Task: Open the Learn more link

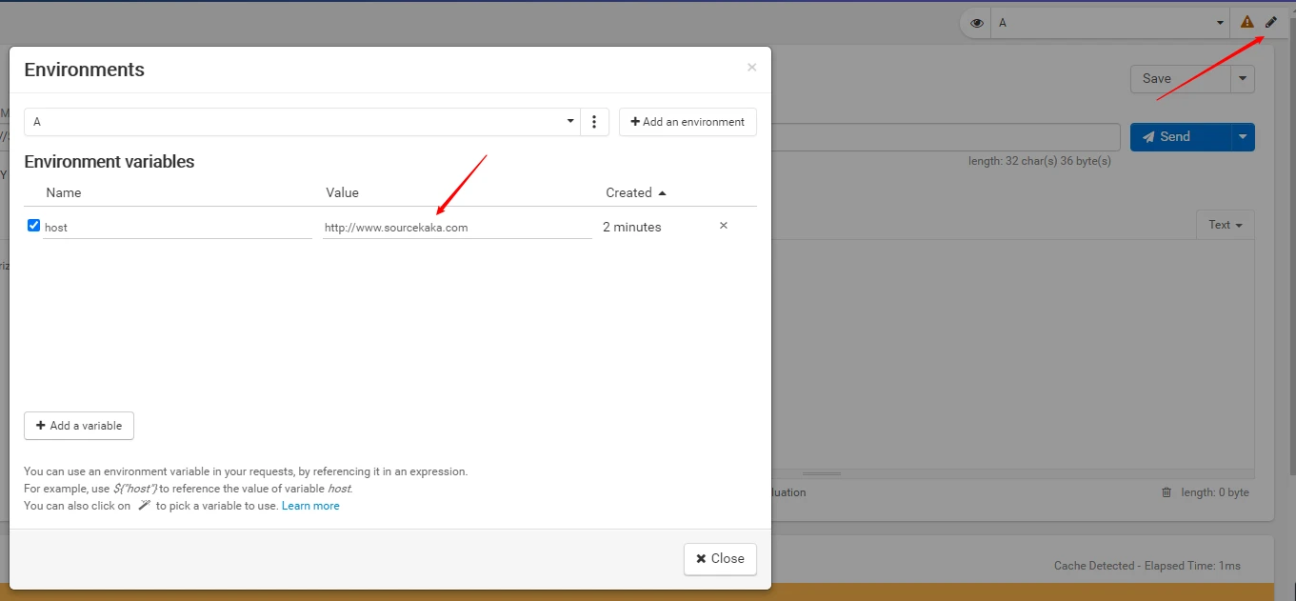Action: [310, 506]
